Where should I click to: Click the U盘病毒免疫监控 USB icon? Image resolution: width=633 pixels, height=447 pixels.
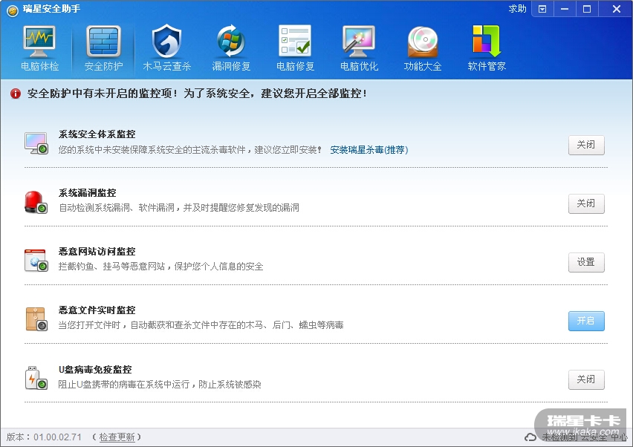click(36, 378)
